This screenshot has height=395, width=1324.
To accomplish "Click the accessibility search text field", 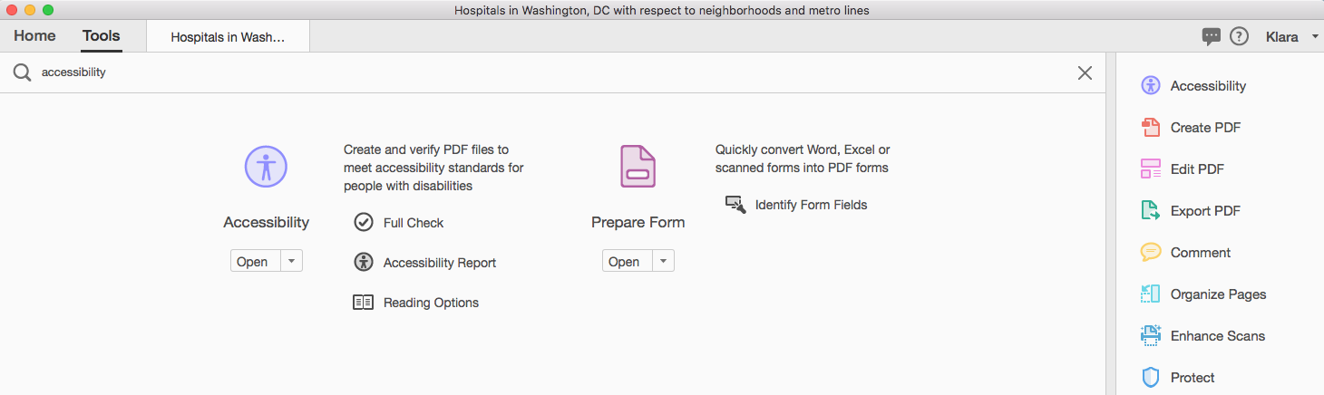I will coord(553,72).
